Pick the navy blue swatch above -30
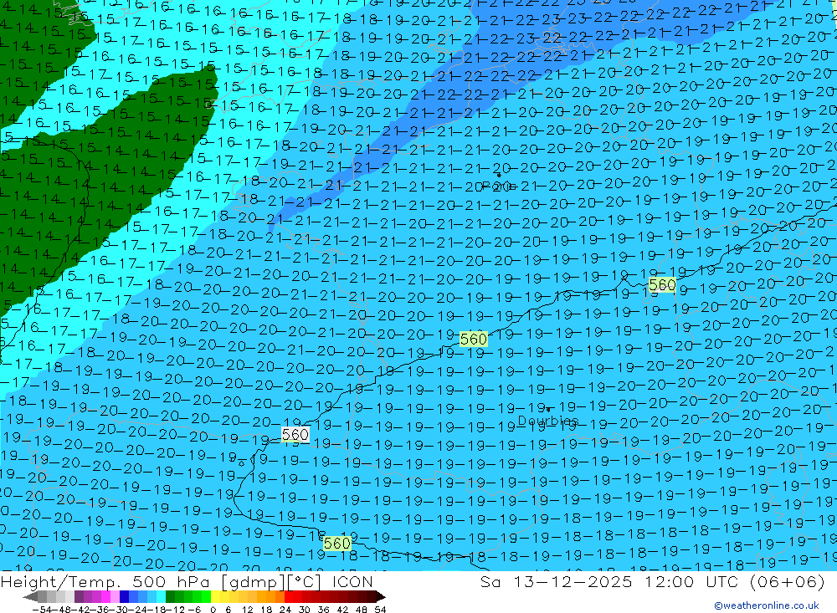Screen dimensions: 837x613 124,596
